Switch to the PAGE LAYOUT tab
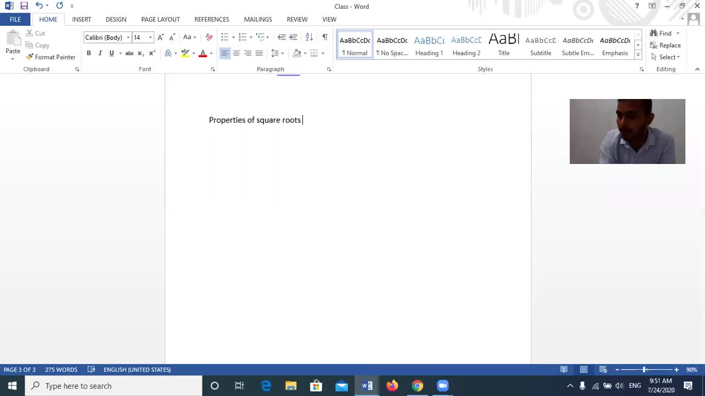The image size is (705, 396). pyautogui.click(x=160, y=19)
